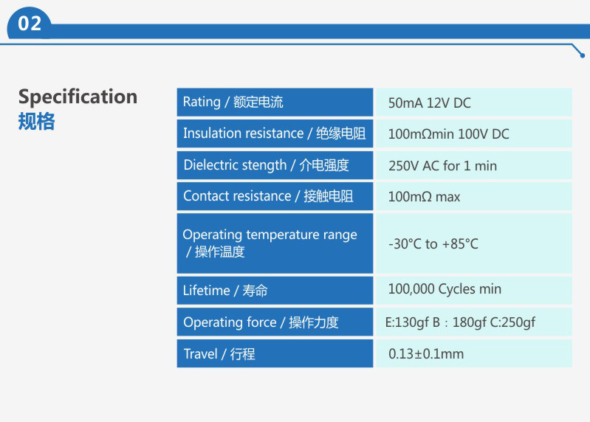590x422 pixels.
Task: Click the "Operating temperature range" label cell
Action: [275, 243]
